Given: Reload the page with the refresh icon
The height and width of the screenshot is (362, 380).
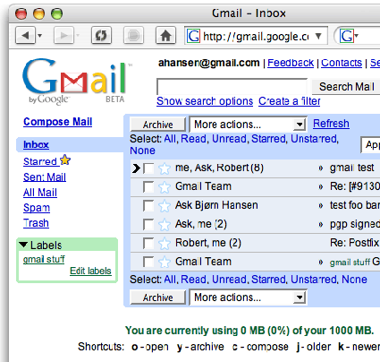Looking at the screenshot, I should click(101, 36).
